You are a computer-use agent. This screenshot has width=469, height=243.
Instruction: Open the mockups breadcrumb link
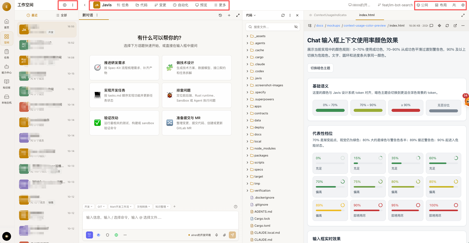click(x=333, y=26)
